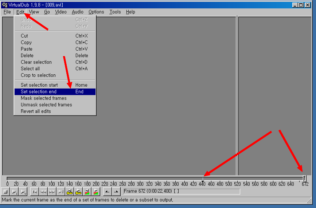Click the right output video pane

point(275,96)
